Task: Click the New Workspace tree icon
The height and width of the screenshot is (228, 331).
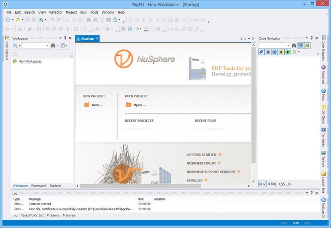Action: click(15, 61)
